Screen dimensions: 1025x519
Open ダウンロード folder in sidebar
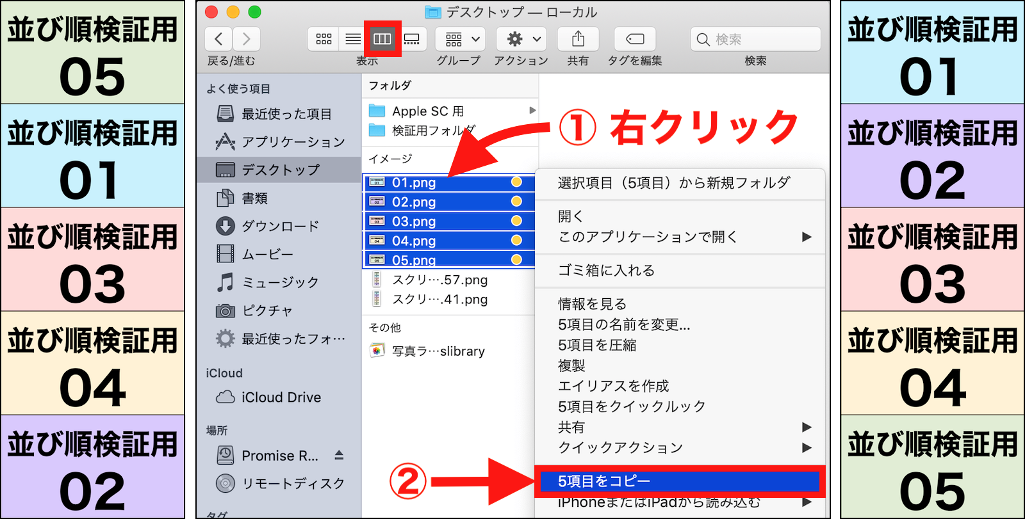point(280,226)
